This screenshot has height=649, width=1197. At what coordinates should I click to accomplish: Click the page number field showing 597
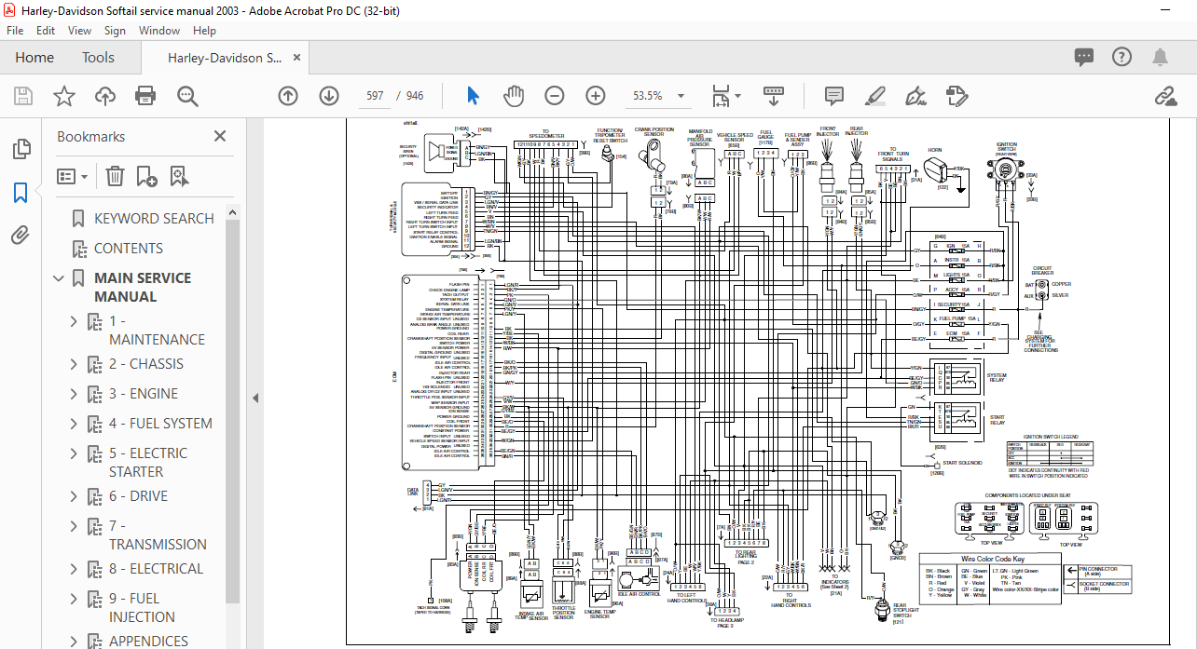pyautogui.click(x=375, y=96)
